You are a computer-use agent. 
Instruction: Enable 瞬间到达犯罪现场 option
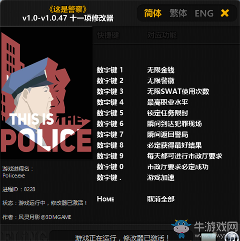(x=174, y=124)
